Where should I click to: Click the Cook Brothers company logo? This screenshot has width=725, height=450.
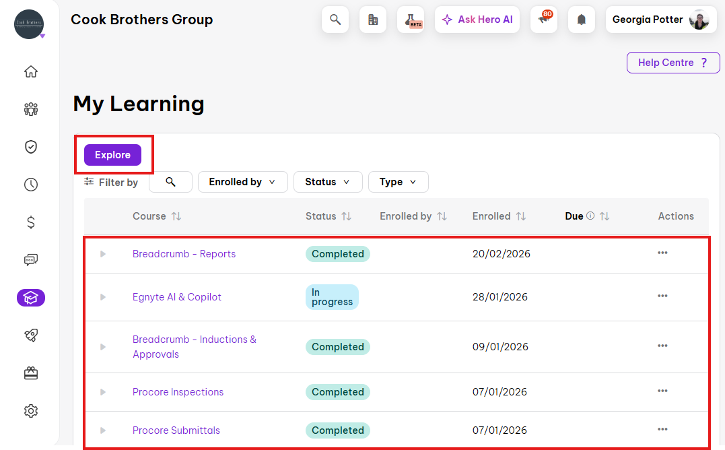tap(29, 24)
